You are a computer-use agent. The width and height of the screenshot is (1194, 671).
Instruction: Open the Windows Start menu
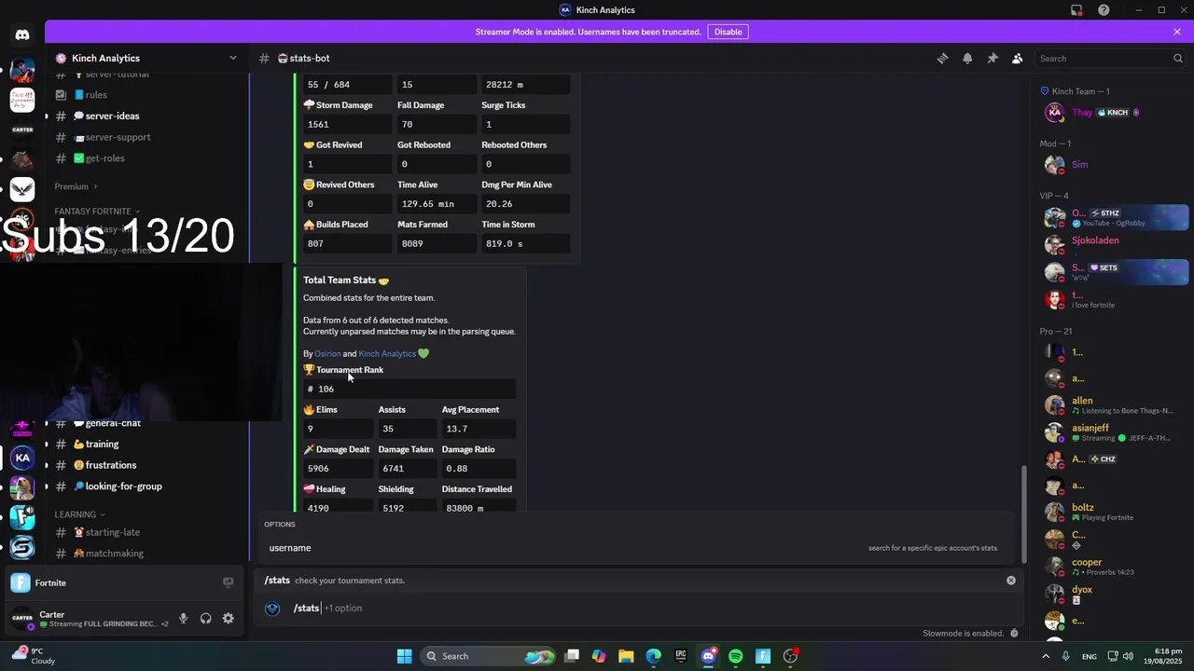pos(404,656)
